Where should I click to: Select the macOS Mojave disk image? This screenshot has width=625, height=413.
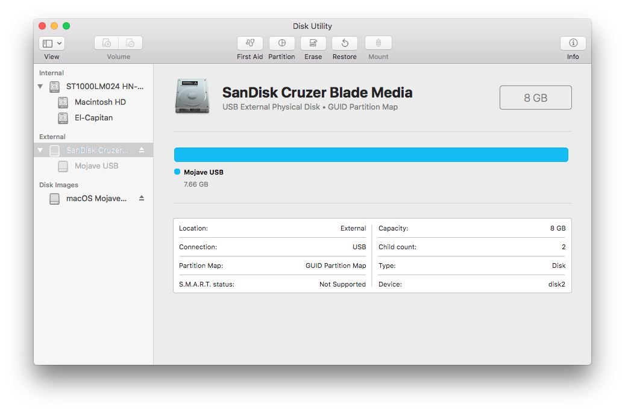tap(93, 198)
